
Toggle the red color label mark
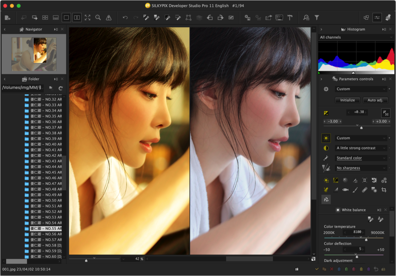tap(354, 269)
